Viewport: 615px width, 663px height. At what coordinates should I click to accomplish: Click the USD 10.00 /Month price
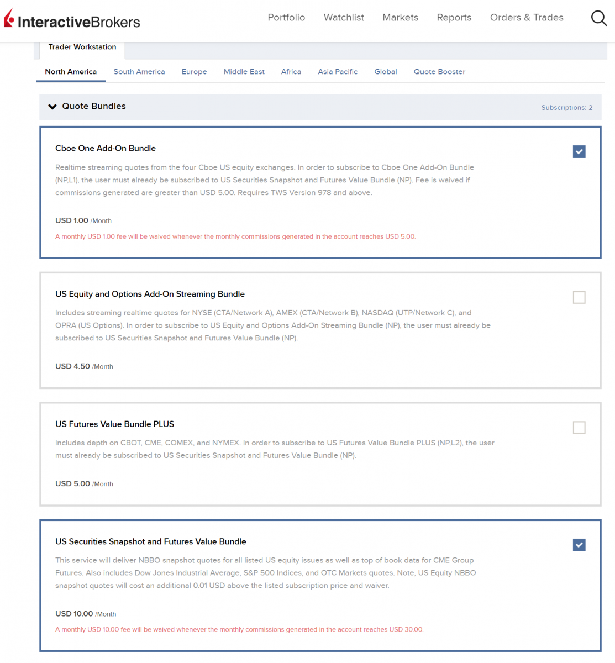(x=86, y=614)
